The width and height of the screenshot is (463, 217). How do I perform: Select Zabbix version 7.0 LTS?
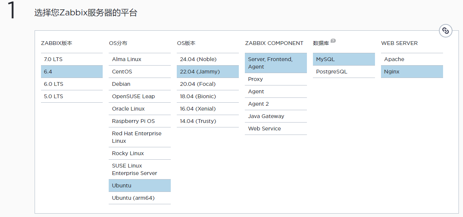(x=72, y=59)
